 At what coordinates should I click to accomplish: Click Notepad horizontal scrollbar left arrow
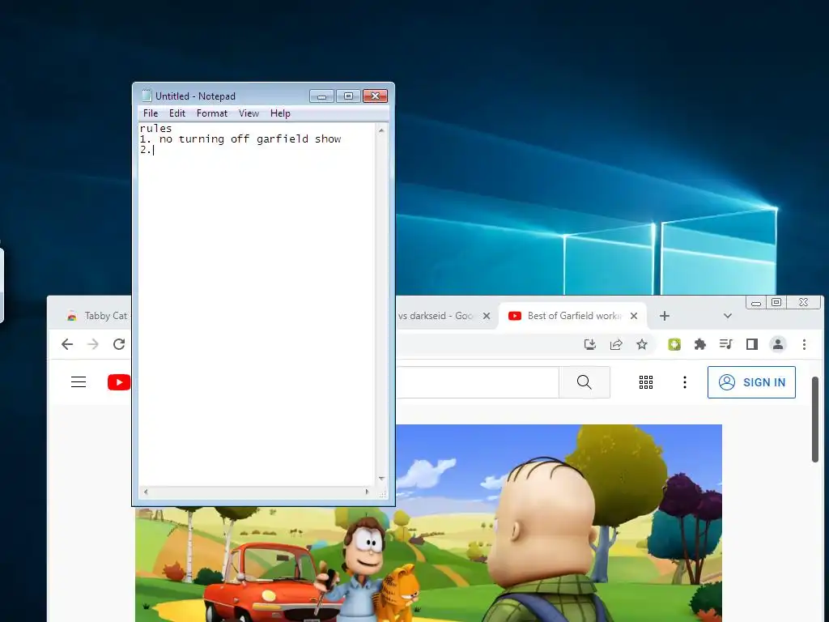point(146,492)
